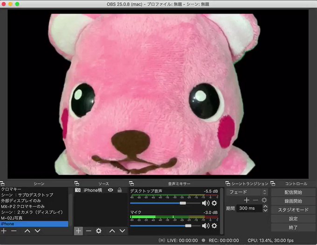The width and height of the screenshot is (317, 245).
Task: Toggle visibility eye of iPhone横 source
Action: 110,190
